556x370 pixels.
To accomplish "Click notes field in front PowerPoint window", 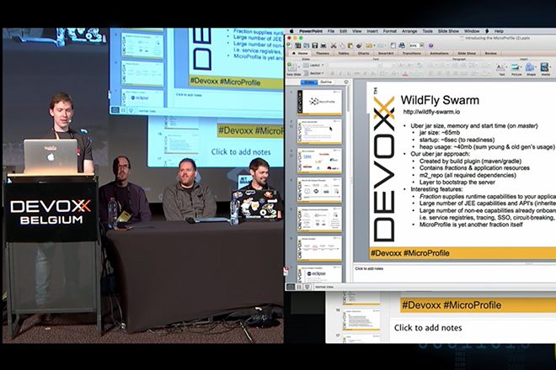I will (x=455, y=273).
